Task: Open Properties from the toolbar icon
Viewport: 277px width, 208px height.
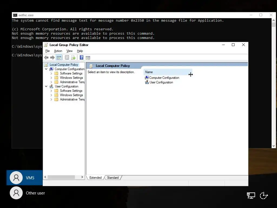Action: tap(67, 57)
